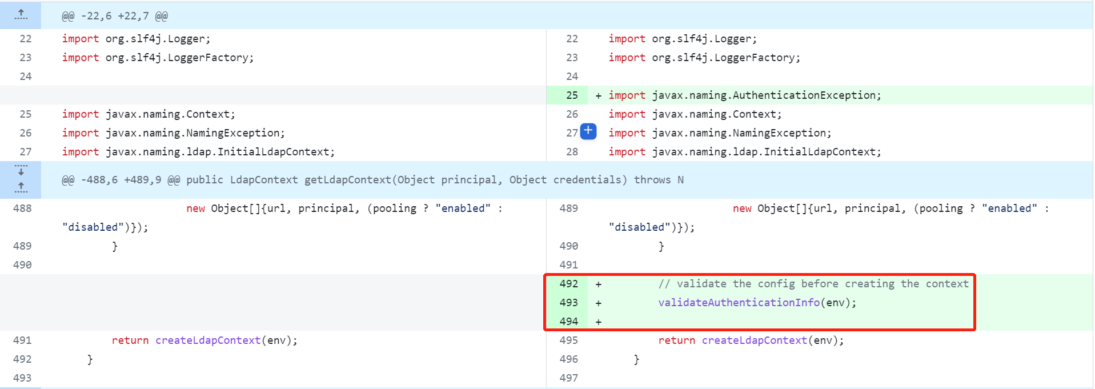Image resolution: width=1095 pixels, height=389 pixels.
Task: Click the validateAuthenticationInfo(env) call
Action: coord(757,303)
